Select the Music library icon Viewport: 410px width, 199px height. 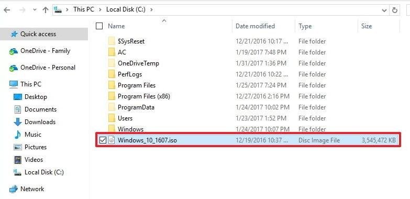(17, 135)
